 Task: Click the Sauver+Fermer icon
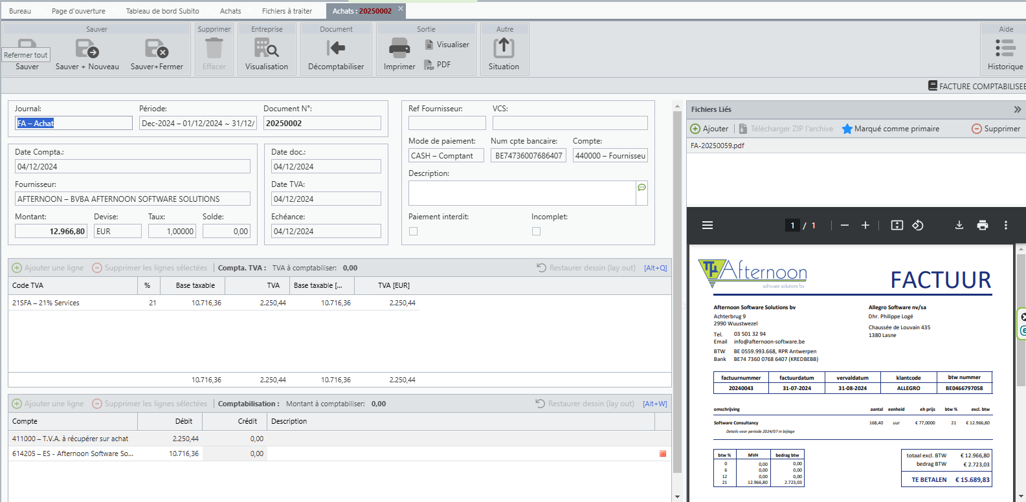(157, 49)
